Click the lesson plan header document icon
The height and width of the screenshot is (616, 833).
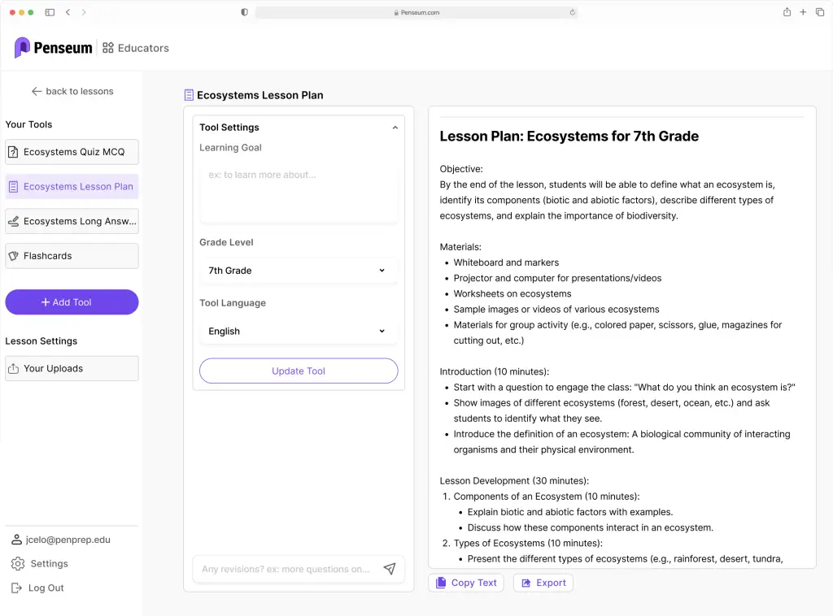pos(189,95)
